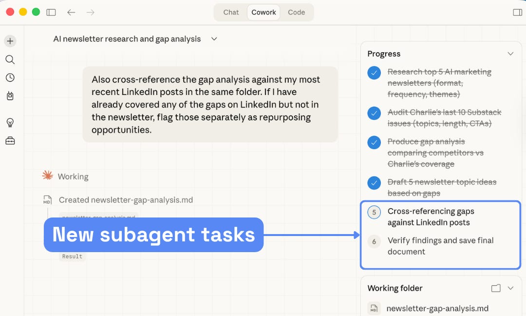This screenshot has width=526, height=316.
Task: Switch to the Code tab
Action: click(296, 12)
